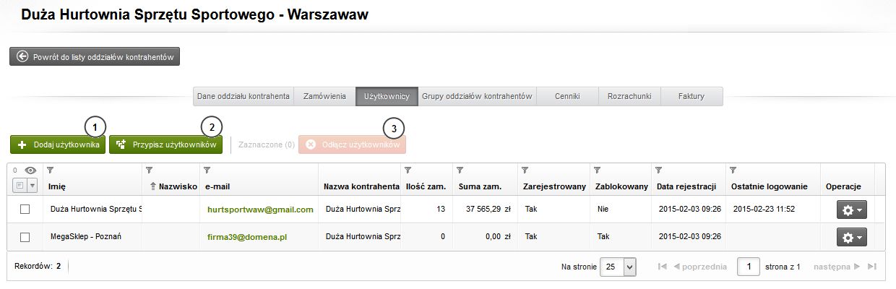Click the filter icon above Imię column
Viewport: 896px width, 289px height.
tap(50, 171)
